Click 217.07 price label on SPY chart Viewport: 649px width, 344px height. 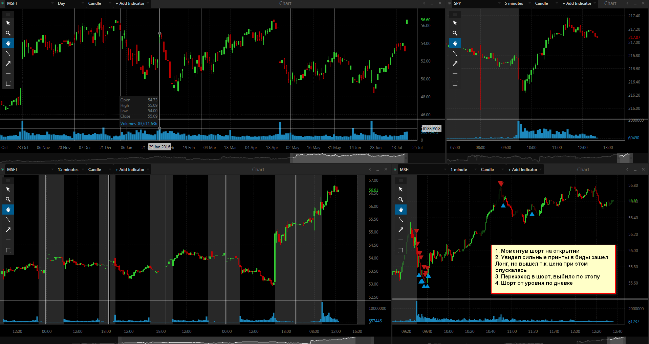(634, 38)
